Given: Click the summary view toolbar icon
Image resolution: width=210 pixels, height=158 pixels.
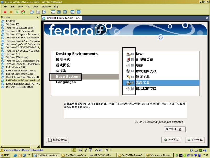Looking at the screenshot, I should click(72, 12).
